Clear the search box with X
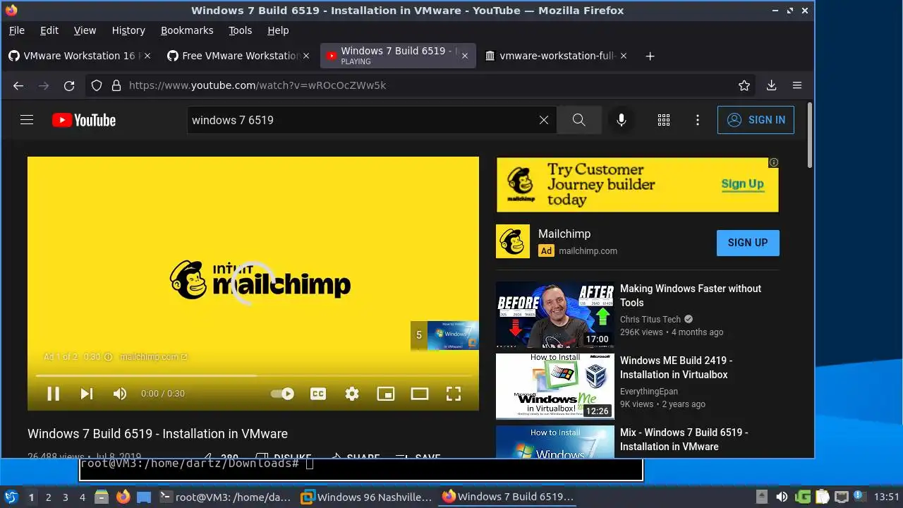Screen dimensions: 903x508 pos(544,120)
